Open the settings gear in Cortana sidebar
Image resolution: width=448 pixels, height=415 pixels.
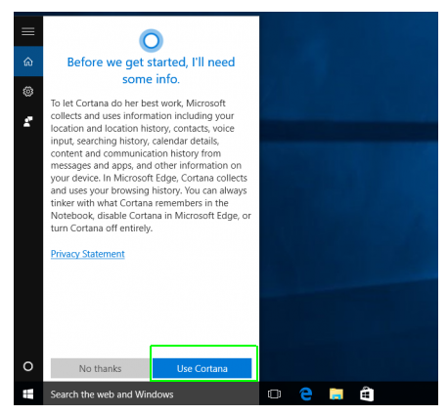coord(28,92)
